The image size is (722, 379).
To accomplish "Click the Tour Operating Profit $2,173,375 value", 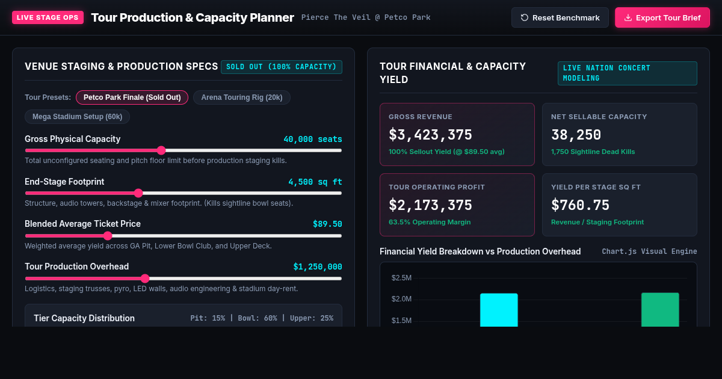I will [430, 205].
